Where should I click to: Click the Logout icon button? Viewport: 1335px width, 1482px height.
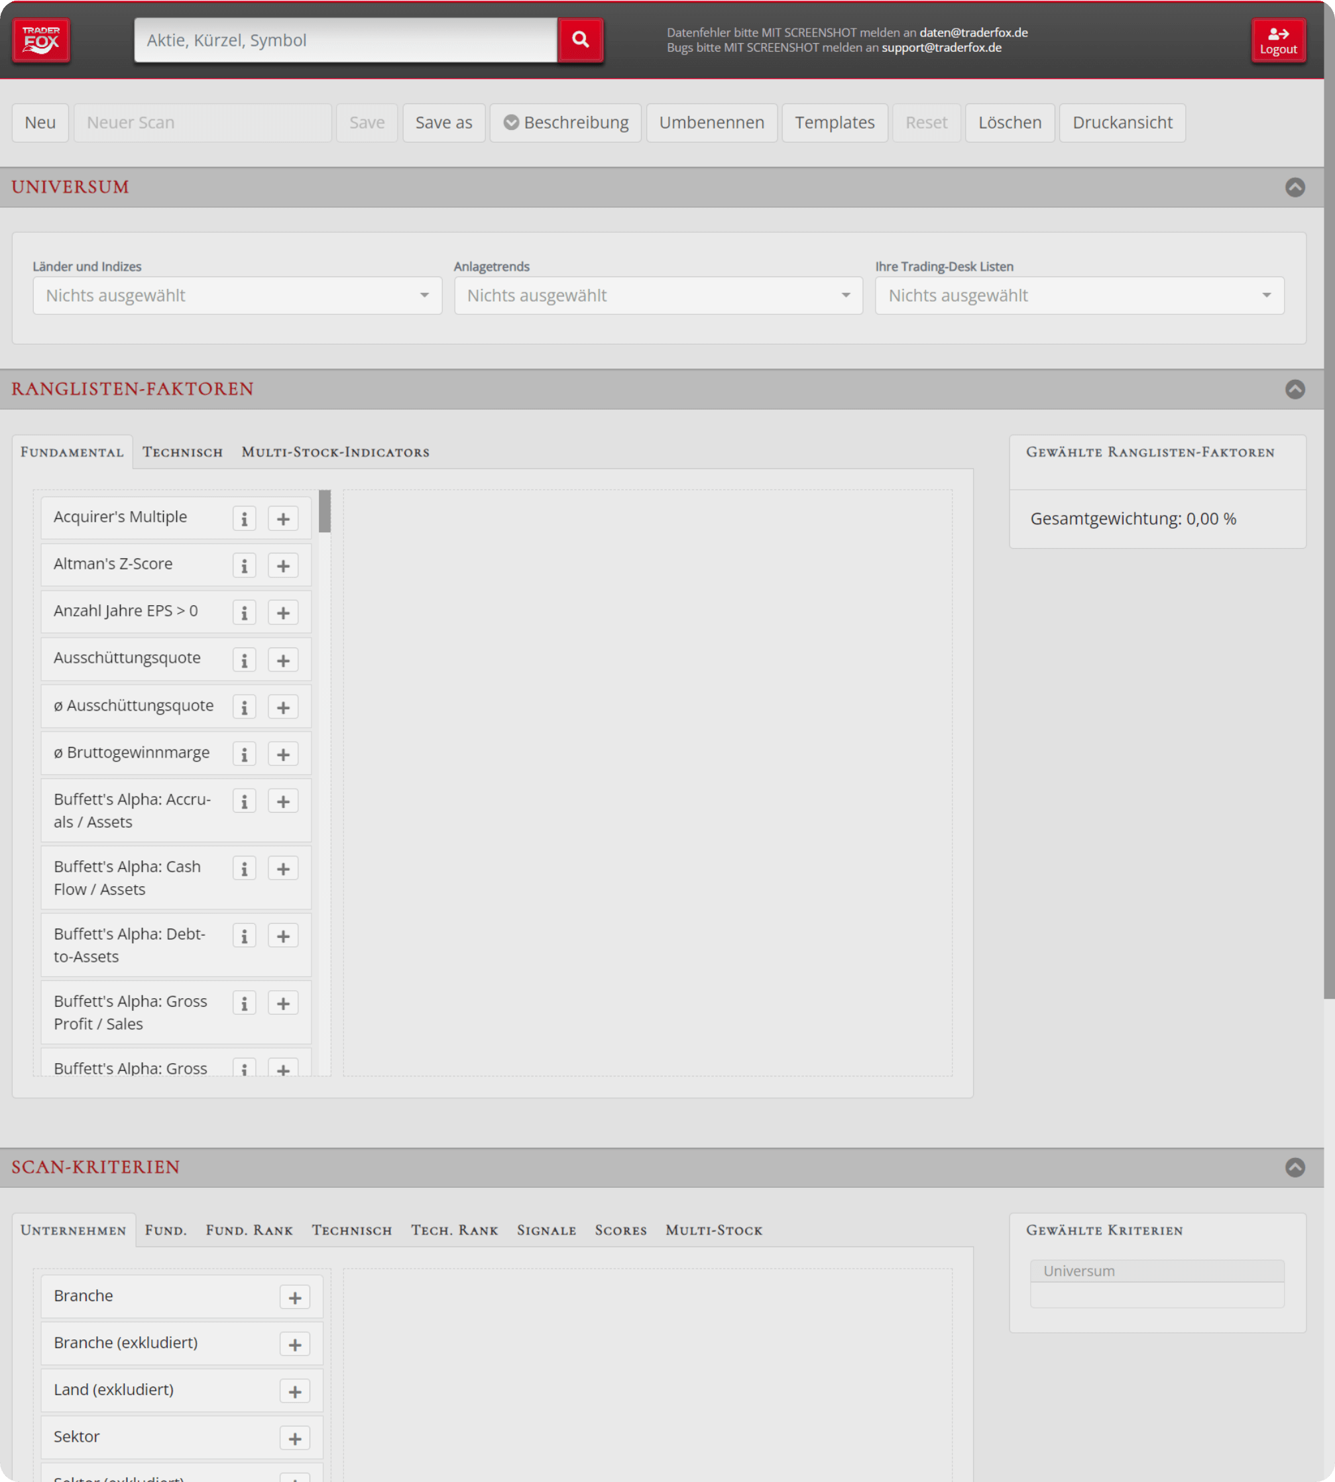pyautogui.click(x=1278, y=40)
